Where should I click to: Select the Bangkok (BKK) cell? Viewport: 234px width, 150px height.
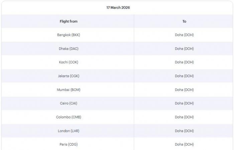click(x=69, y=35)
